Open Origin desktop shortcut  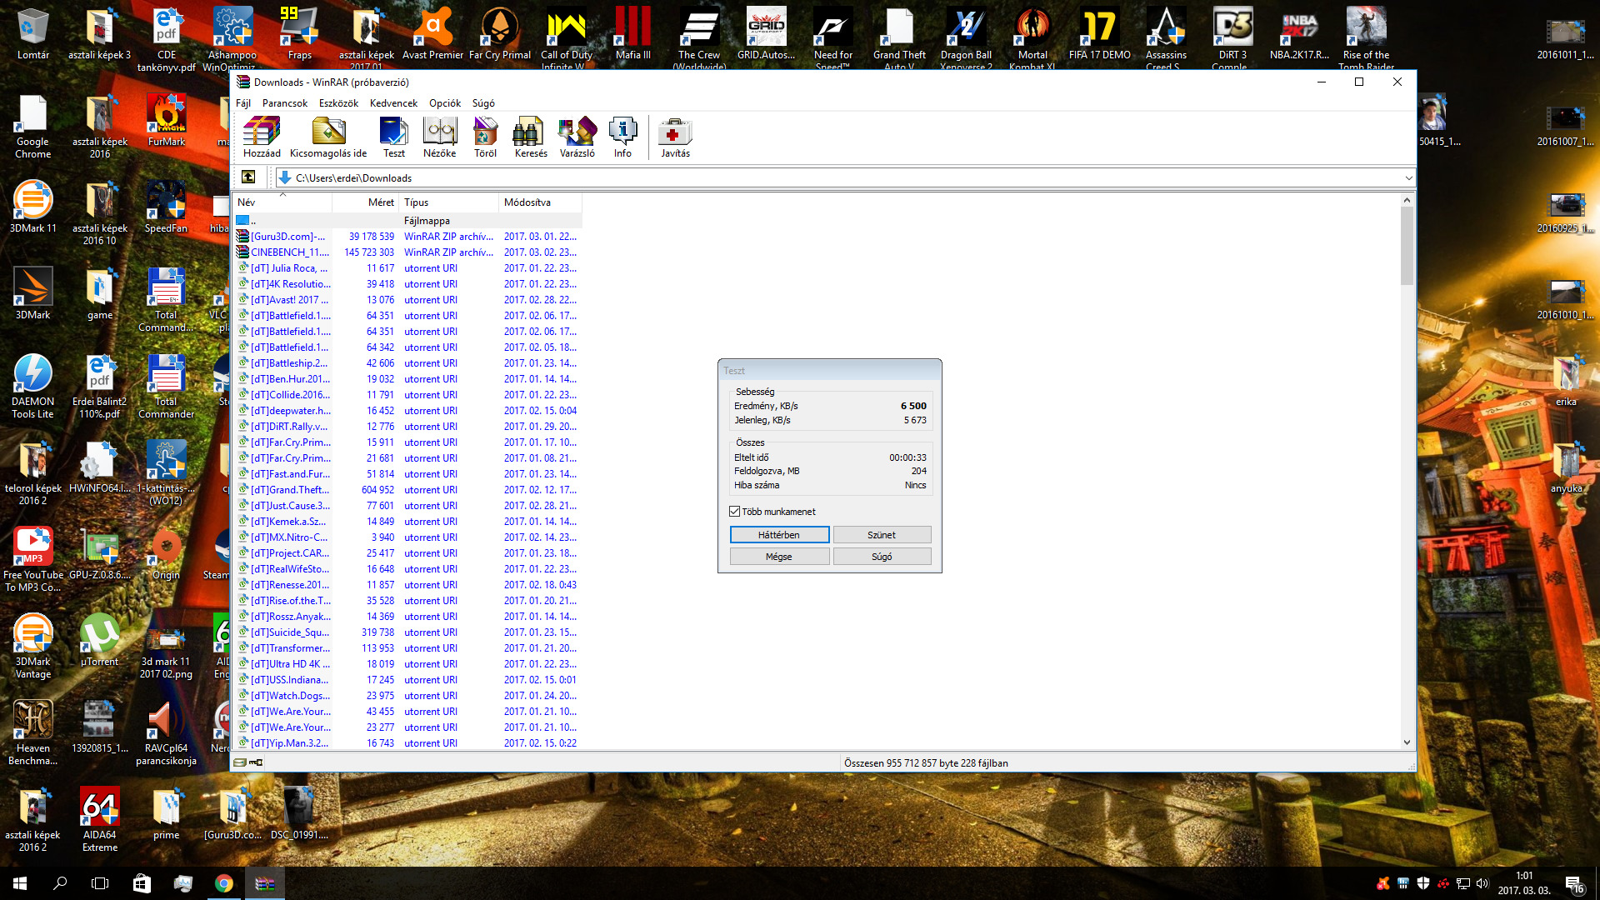(167, 555)
